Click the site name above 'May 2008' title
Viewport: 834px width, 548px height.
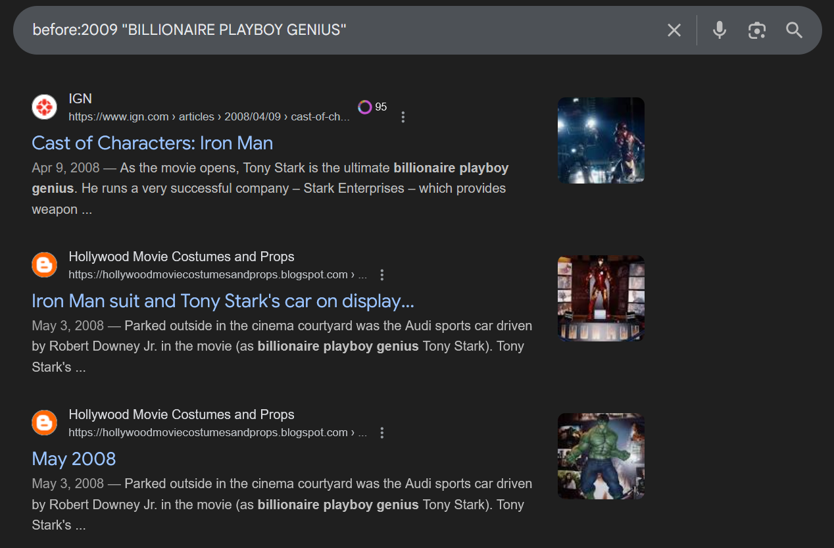click(182, 414)
